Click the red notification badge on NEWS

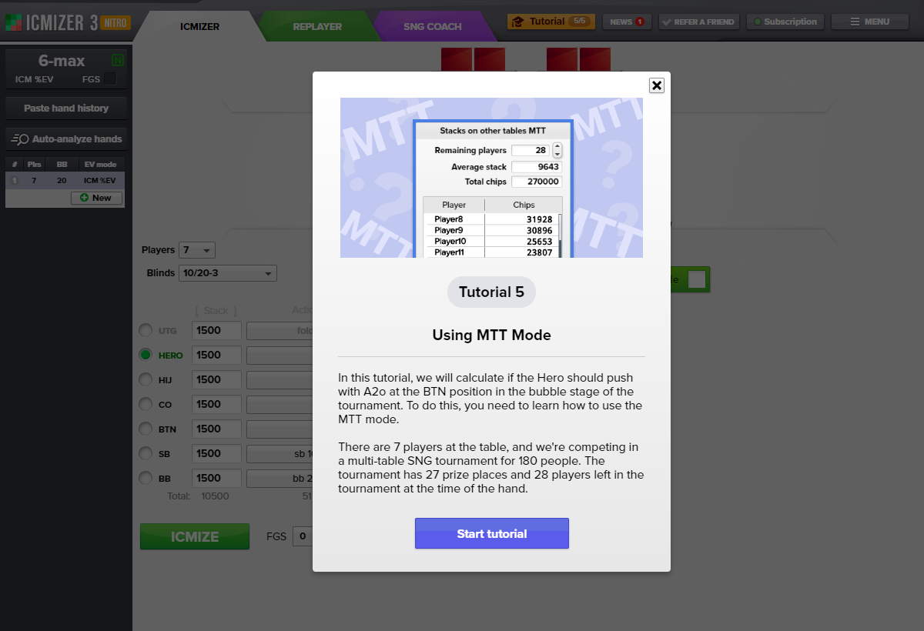point(640,22)
